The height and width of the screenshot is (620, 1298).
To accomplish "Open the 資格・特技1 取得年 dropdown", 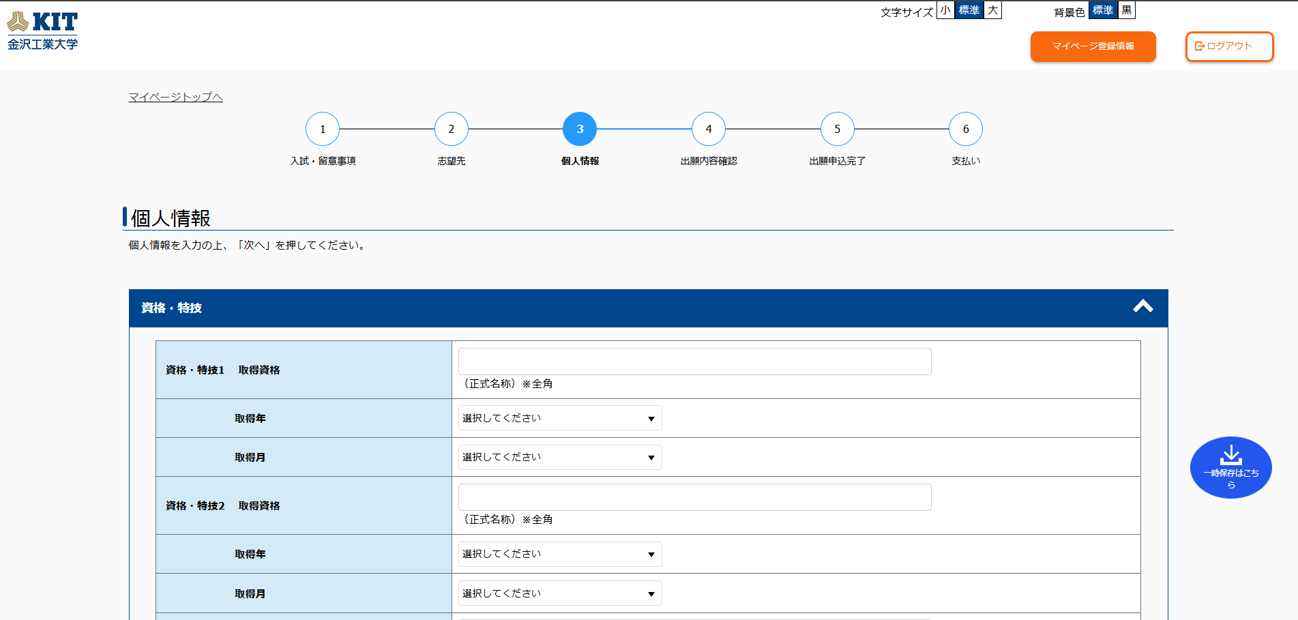I will point(560,418).
